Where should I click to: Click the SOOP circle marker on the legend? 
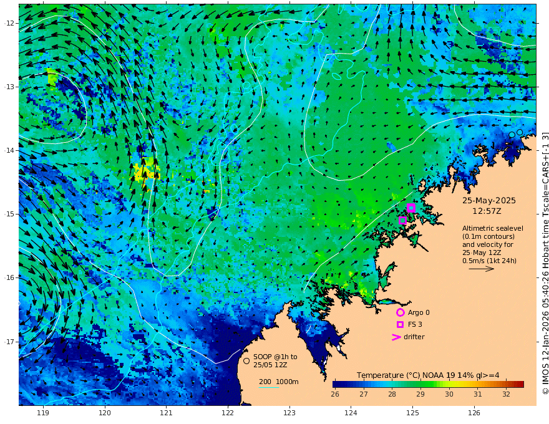[246, 361]
